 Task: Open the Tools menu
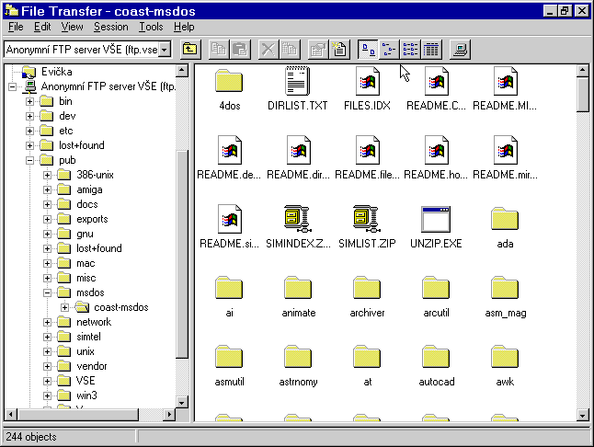coord(151,27)
